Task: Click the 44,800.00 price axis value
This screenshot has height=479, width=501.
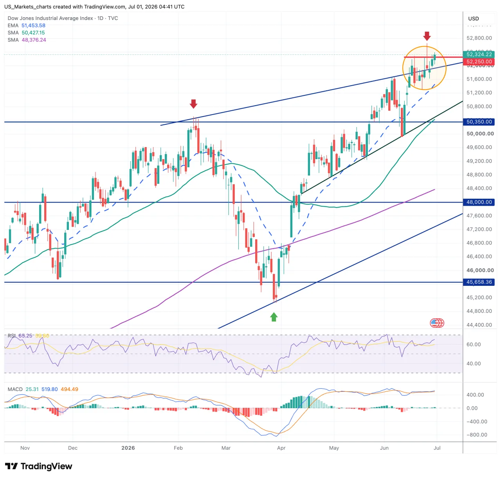Action: pos(479,311)
